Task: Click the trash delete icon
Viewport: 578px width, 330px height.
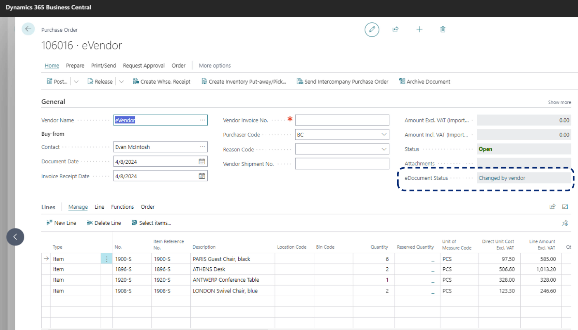Action: point(443,29)
